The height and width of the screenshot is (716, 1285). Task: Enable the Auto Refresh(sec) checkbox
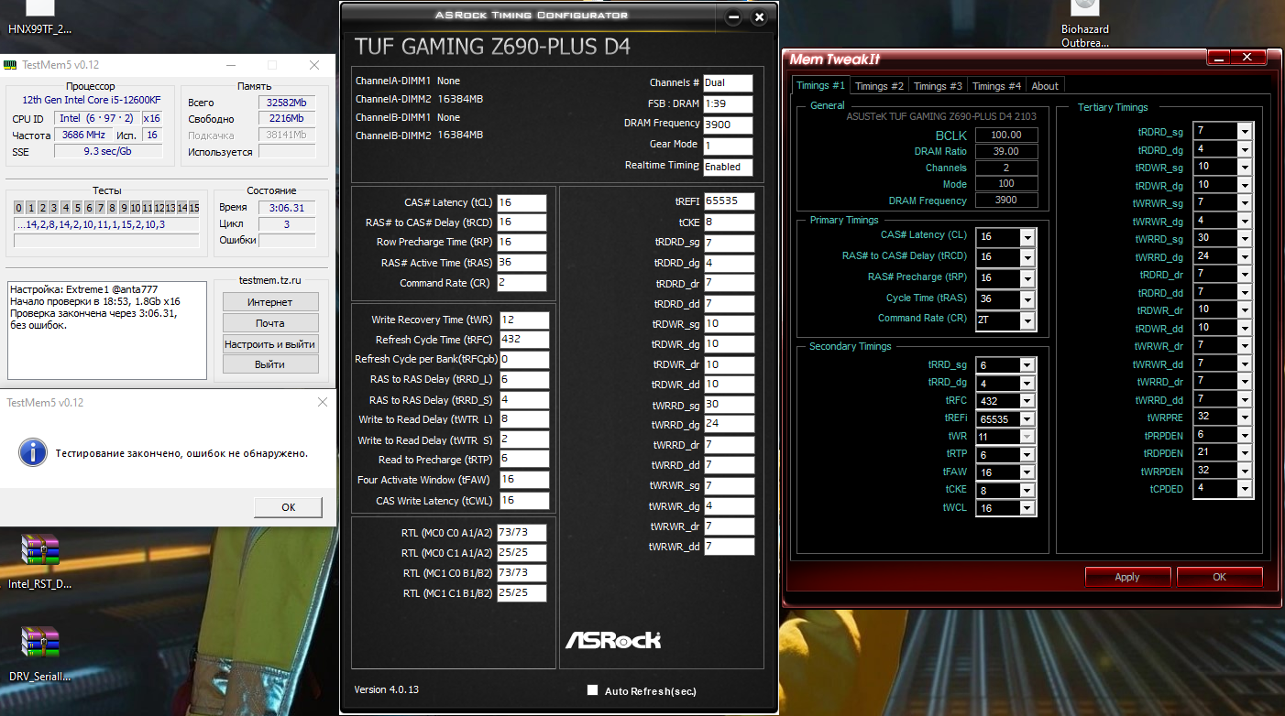coord(592,690)
